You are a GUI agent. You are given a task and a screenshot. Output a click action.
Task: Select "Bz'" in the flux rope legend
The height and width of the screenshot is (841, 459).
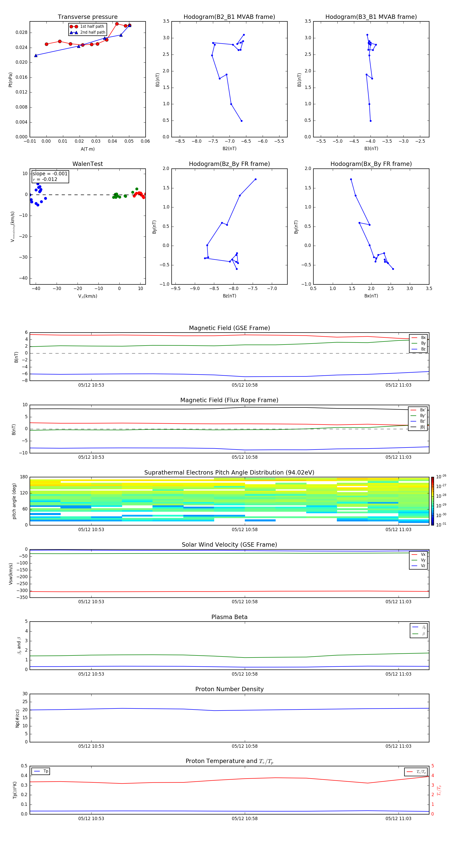(418, 421)
